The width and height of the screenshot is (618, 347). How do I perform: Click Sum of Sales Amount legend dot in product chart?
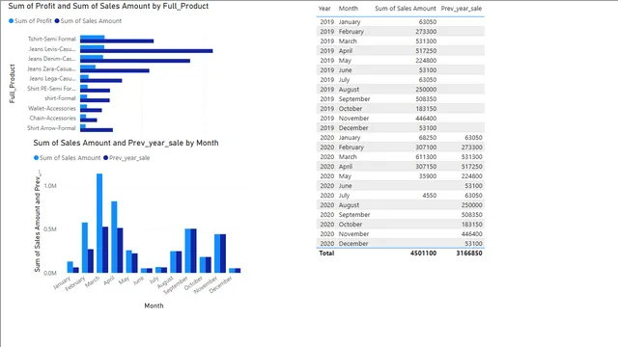[57, 21]
